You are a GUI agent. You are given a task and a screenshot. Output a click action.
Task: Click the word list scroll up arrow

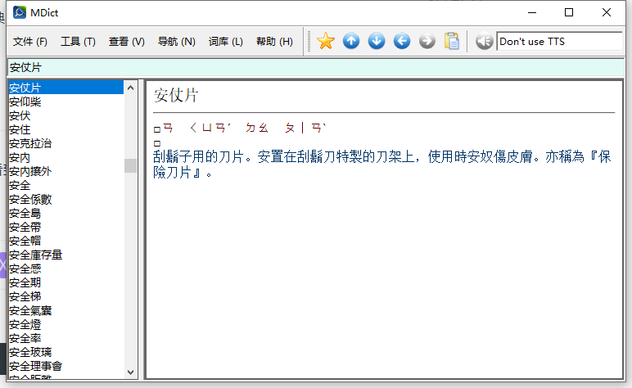coord(130,87)
